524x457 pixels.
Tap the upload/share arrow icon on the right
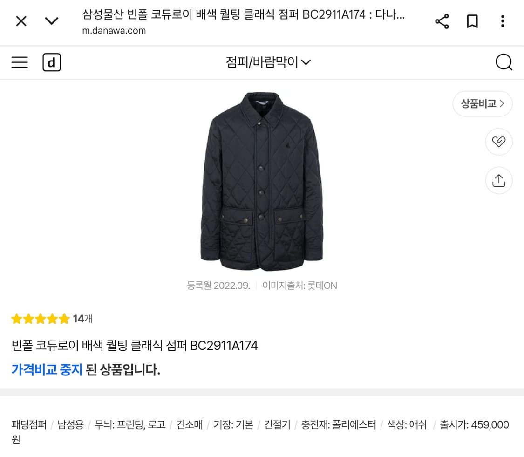498,180
